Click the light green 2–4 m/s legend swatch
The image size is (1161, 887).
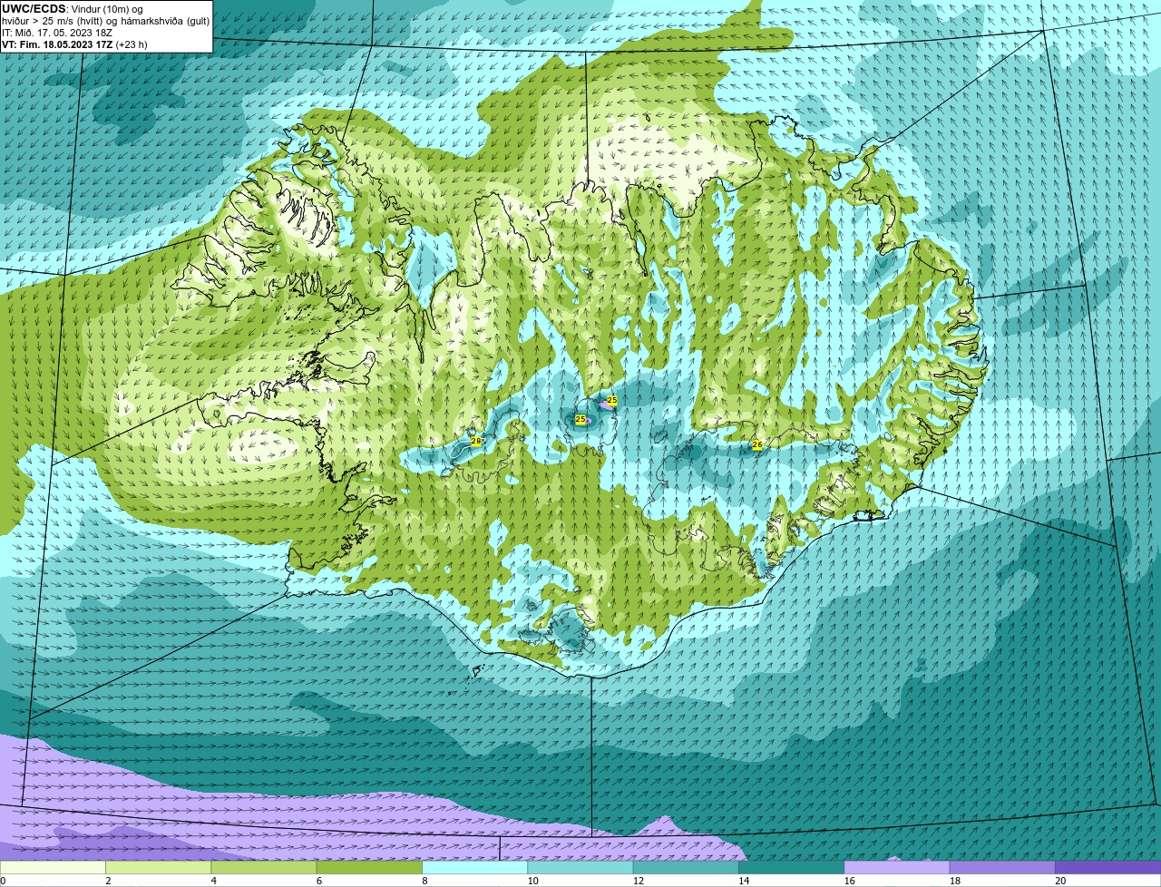coord(159,867)
